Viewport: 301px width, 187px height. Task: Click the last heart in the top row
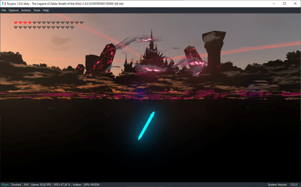click(x=81, y=23)
